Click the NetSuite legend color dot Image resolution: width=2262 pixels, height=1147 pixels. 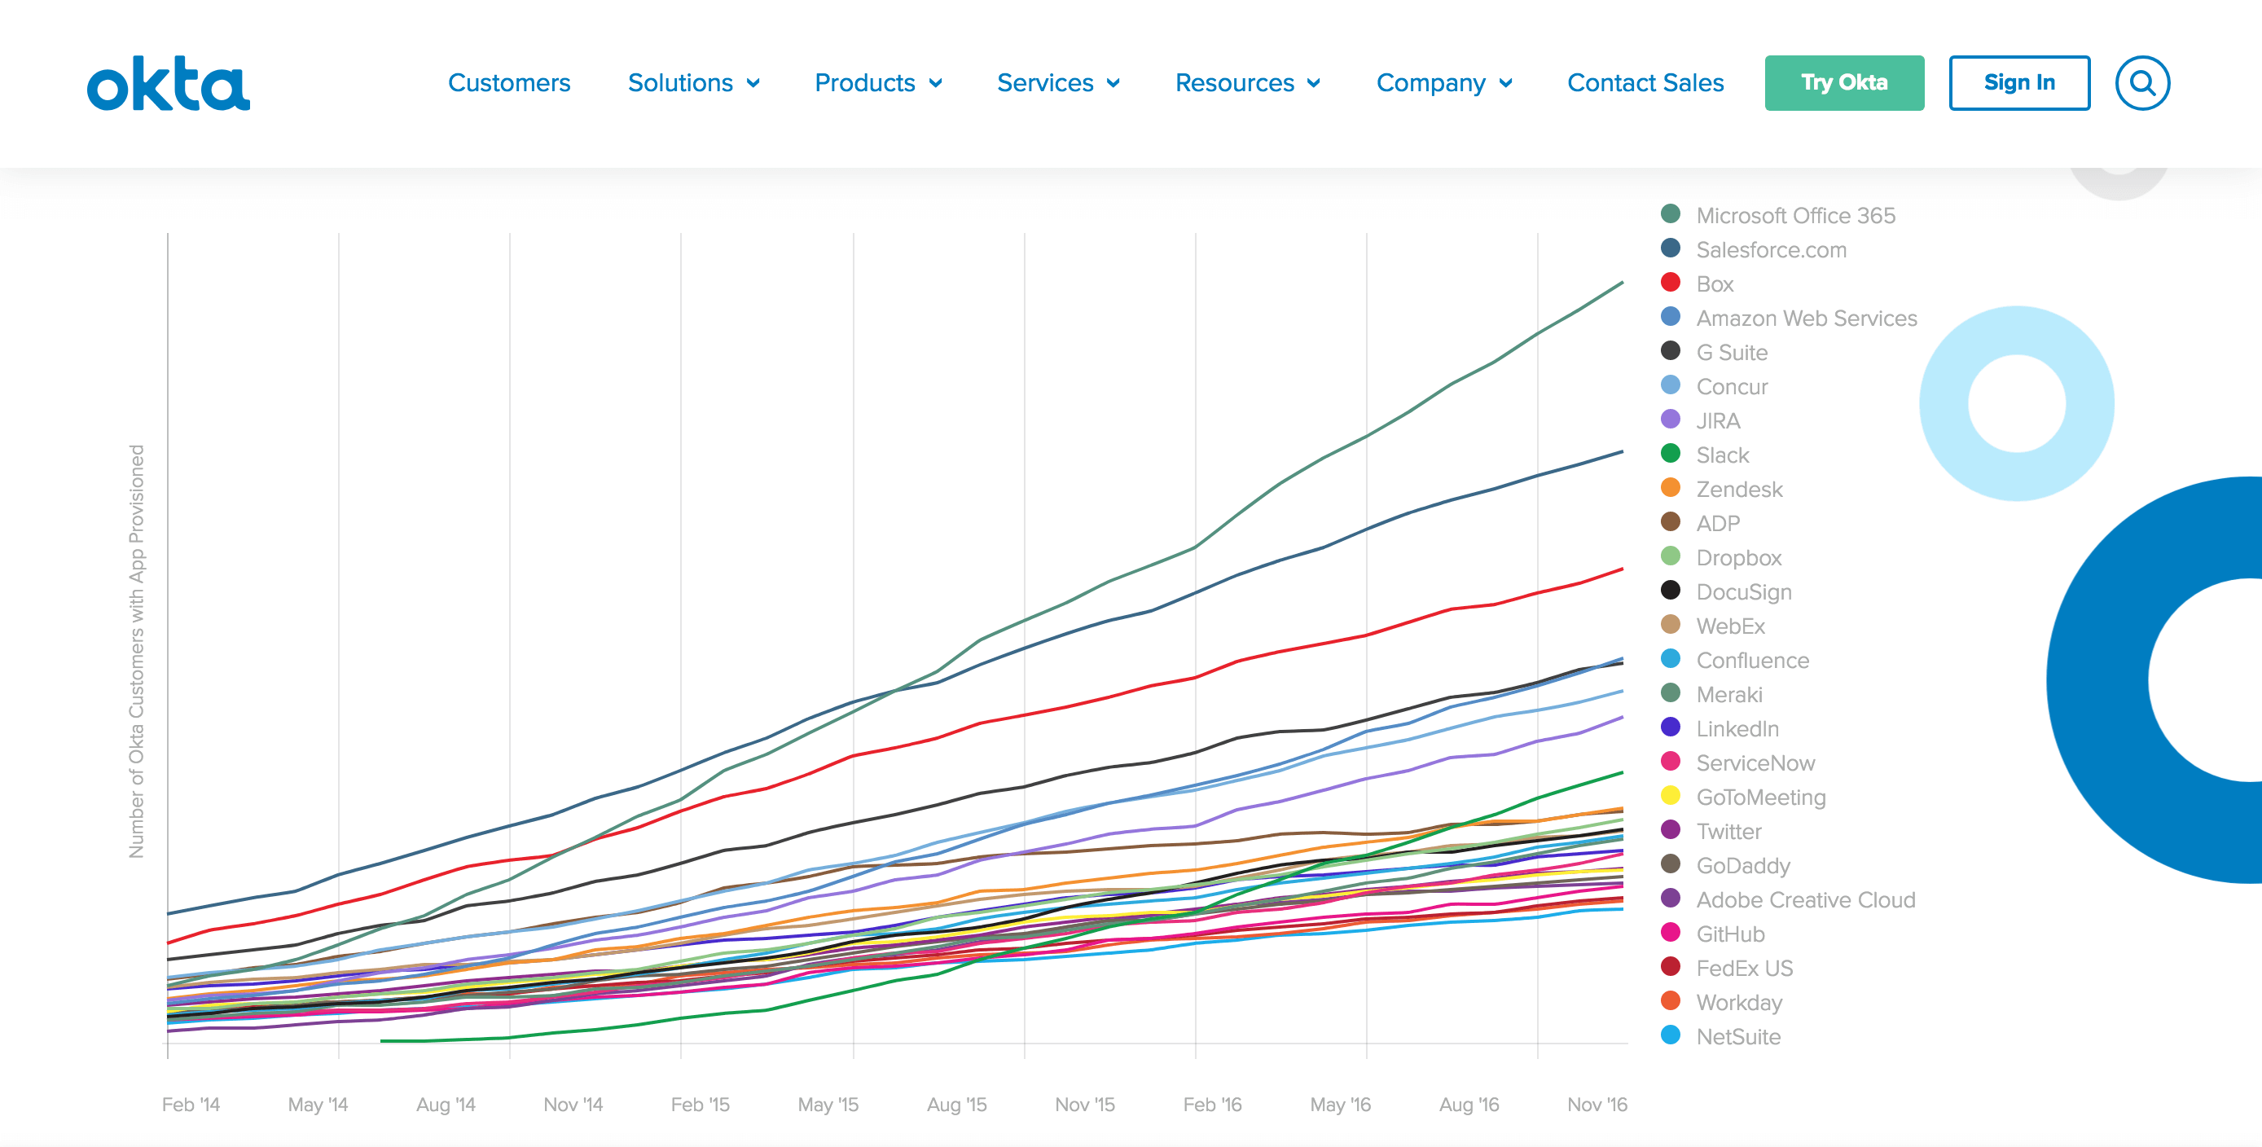(1670, 1035)
